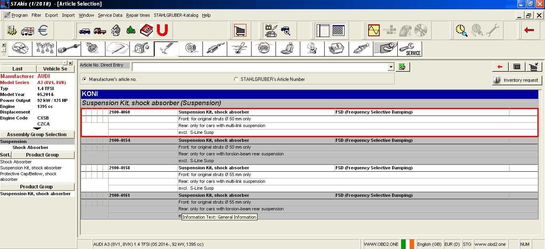Select Manufacturer's article no. radio button

pyautogui.click(x=84, y=79)
